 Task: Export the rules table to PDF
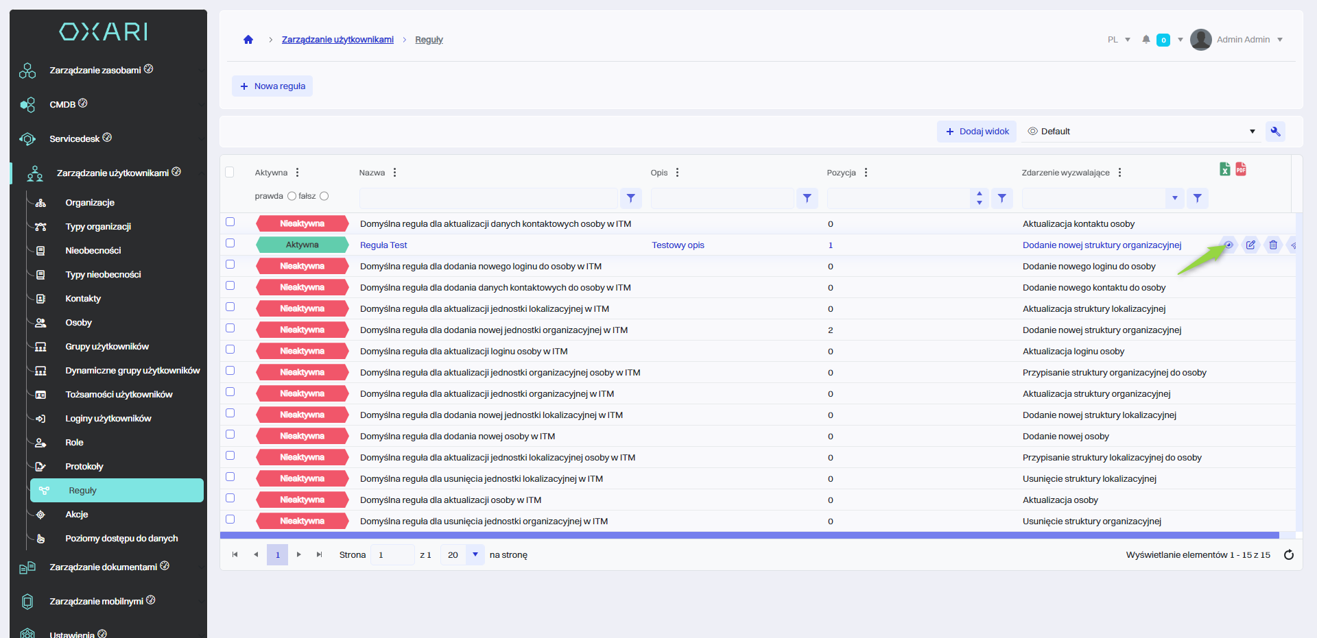[x=1241, y=169]
